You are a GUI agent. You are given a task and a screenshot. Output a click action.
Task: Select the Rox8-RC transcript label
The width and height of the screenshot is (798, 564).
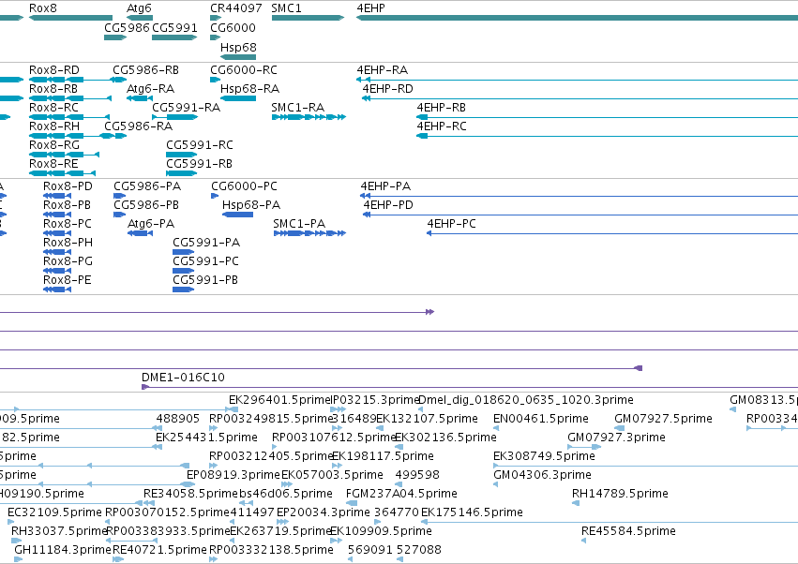click(53, 108)
